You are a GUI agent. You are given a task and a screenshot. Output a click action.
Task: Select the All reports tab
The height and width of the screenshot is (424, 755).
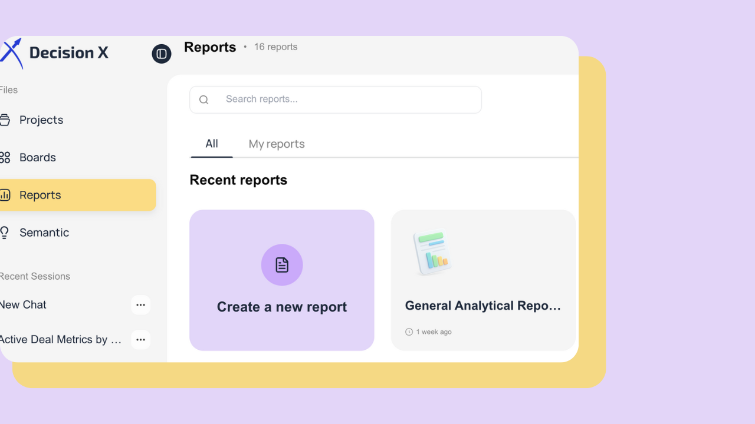(211, 144)
